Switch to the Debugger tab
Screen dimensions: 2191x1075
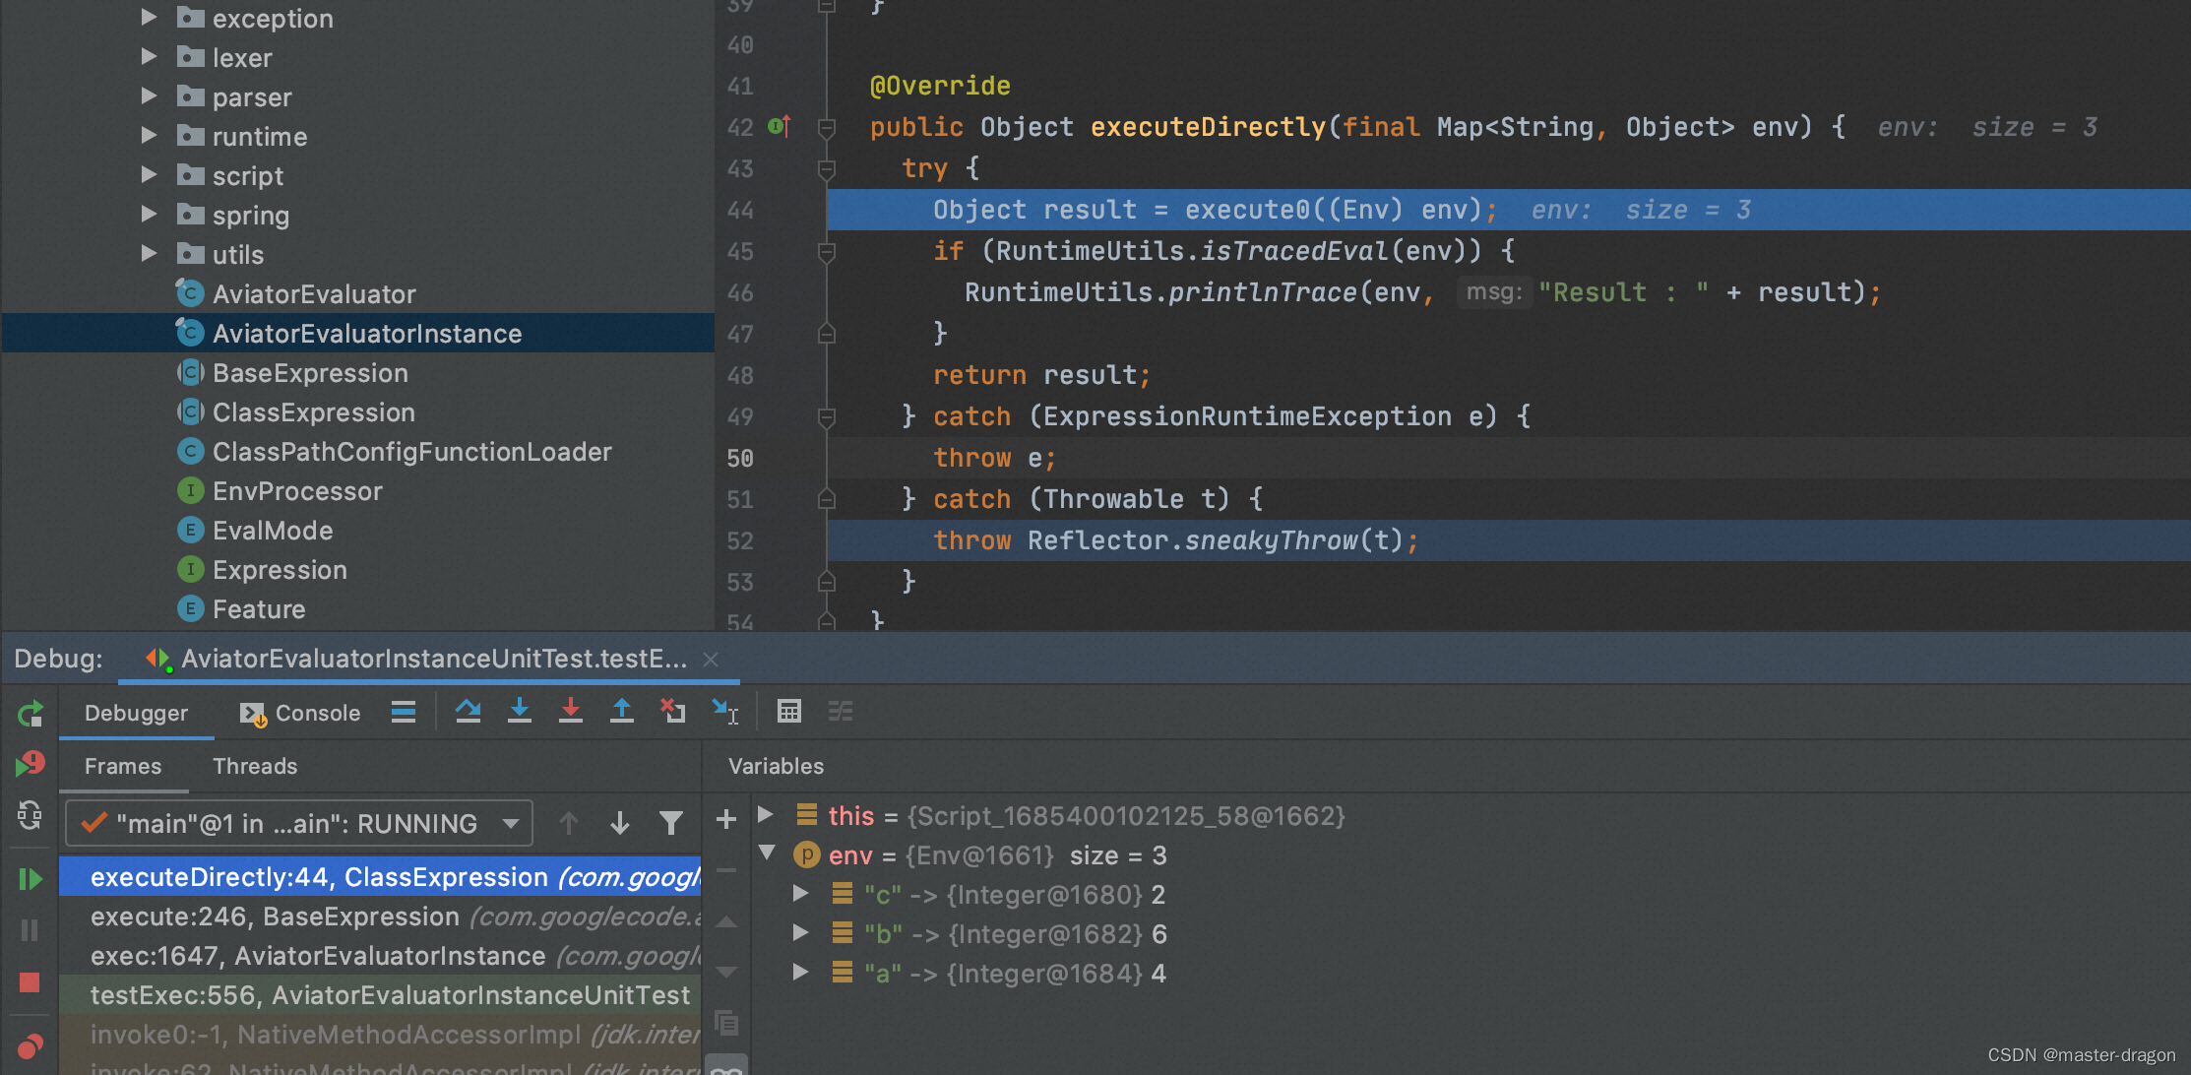(136, 713)
